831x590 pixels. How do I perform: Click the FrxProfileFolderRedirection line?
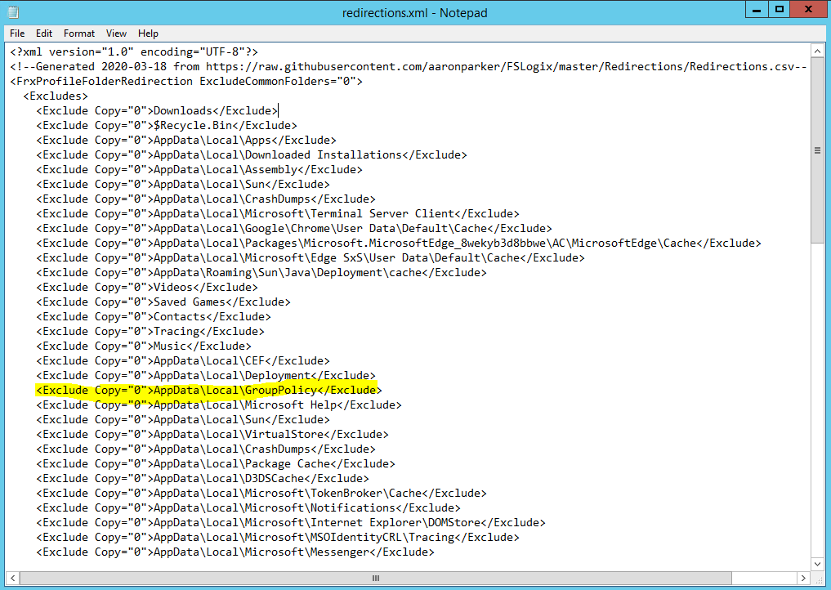pyautogui.click(x=186, y=82)
